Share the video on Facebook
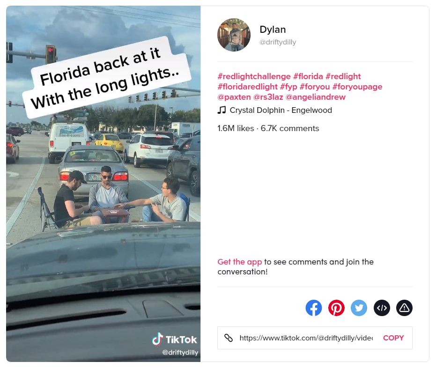The image size is (436, 369). tap(314, 308)
